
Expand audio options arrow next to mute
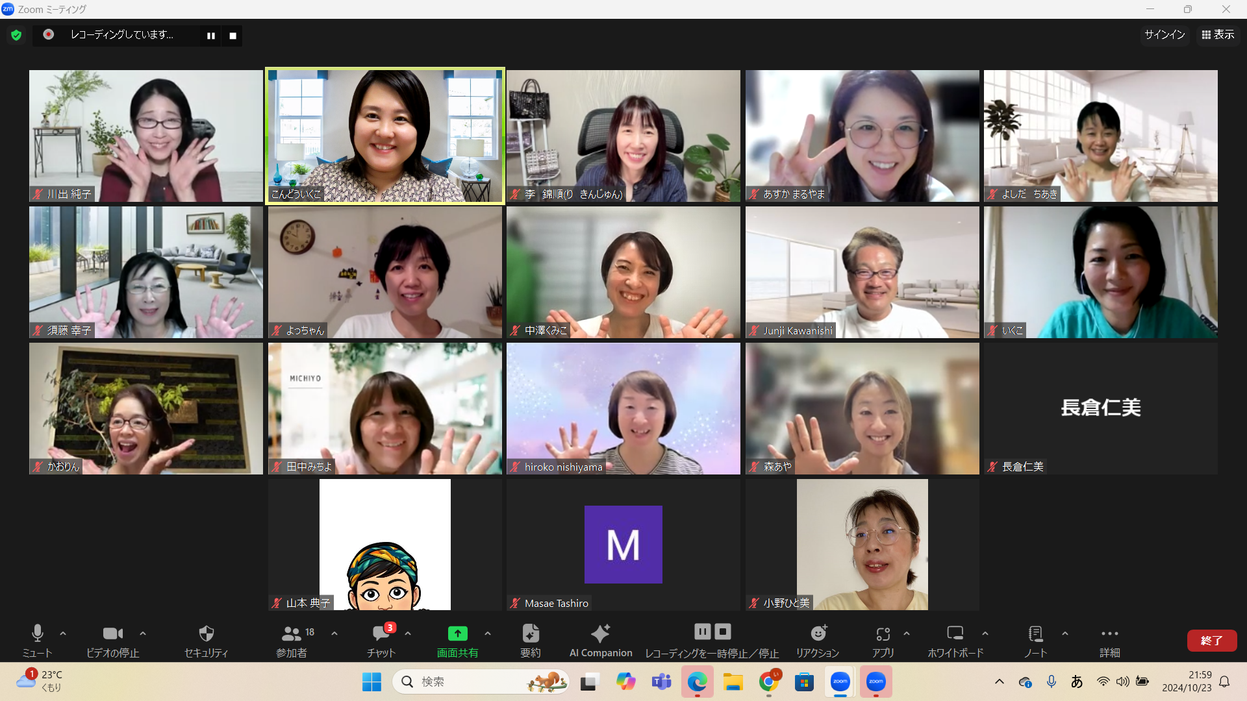63,633
